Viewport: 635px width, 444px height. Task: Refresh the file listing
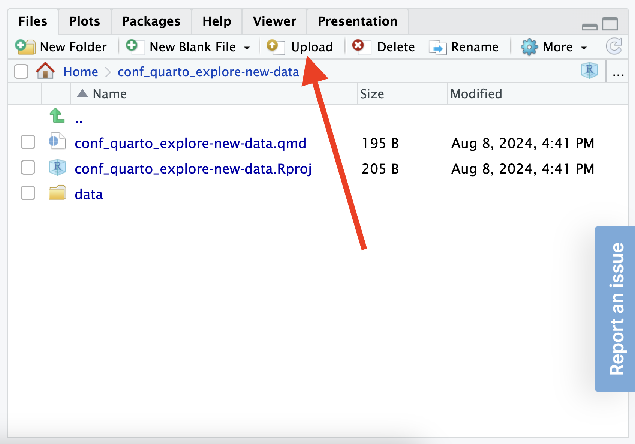point(614,46)
